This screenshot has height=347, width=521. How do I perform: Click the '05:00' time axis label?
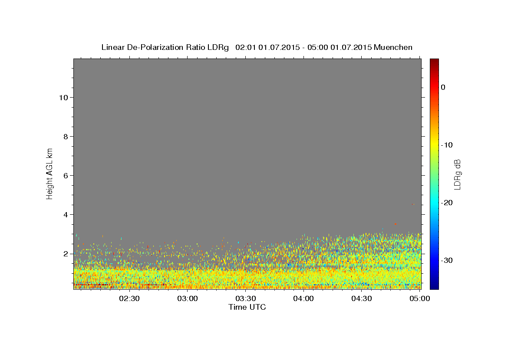[x=419, y=298]
